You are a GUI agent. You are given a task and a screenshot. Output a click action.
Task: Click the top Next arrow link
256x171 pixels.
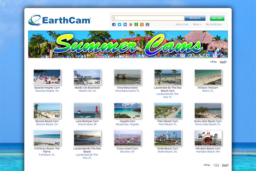[223, 62]
